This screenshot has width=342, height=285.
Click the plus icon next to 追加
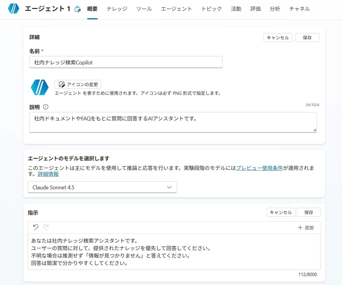point(299,227)
